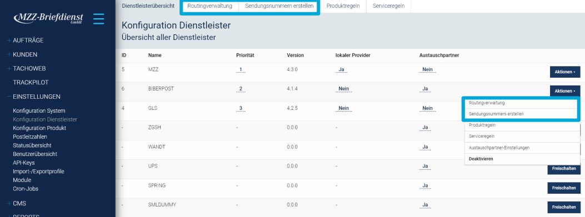This screenshot has height=217, width=585.
Task: Click the Version column header
Action: (295, 55)
